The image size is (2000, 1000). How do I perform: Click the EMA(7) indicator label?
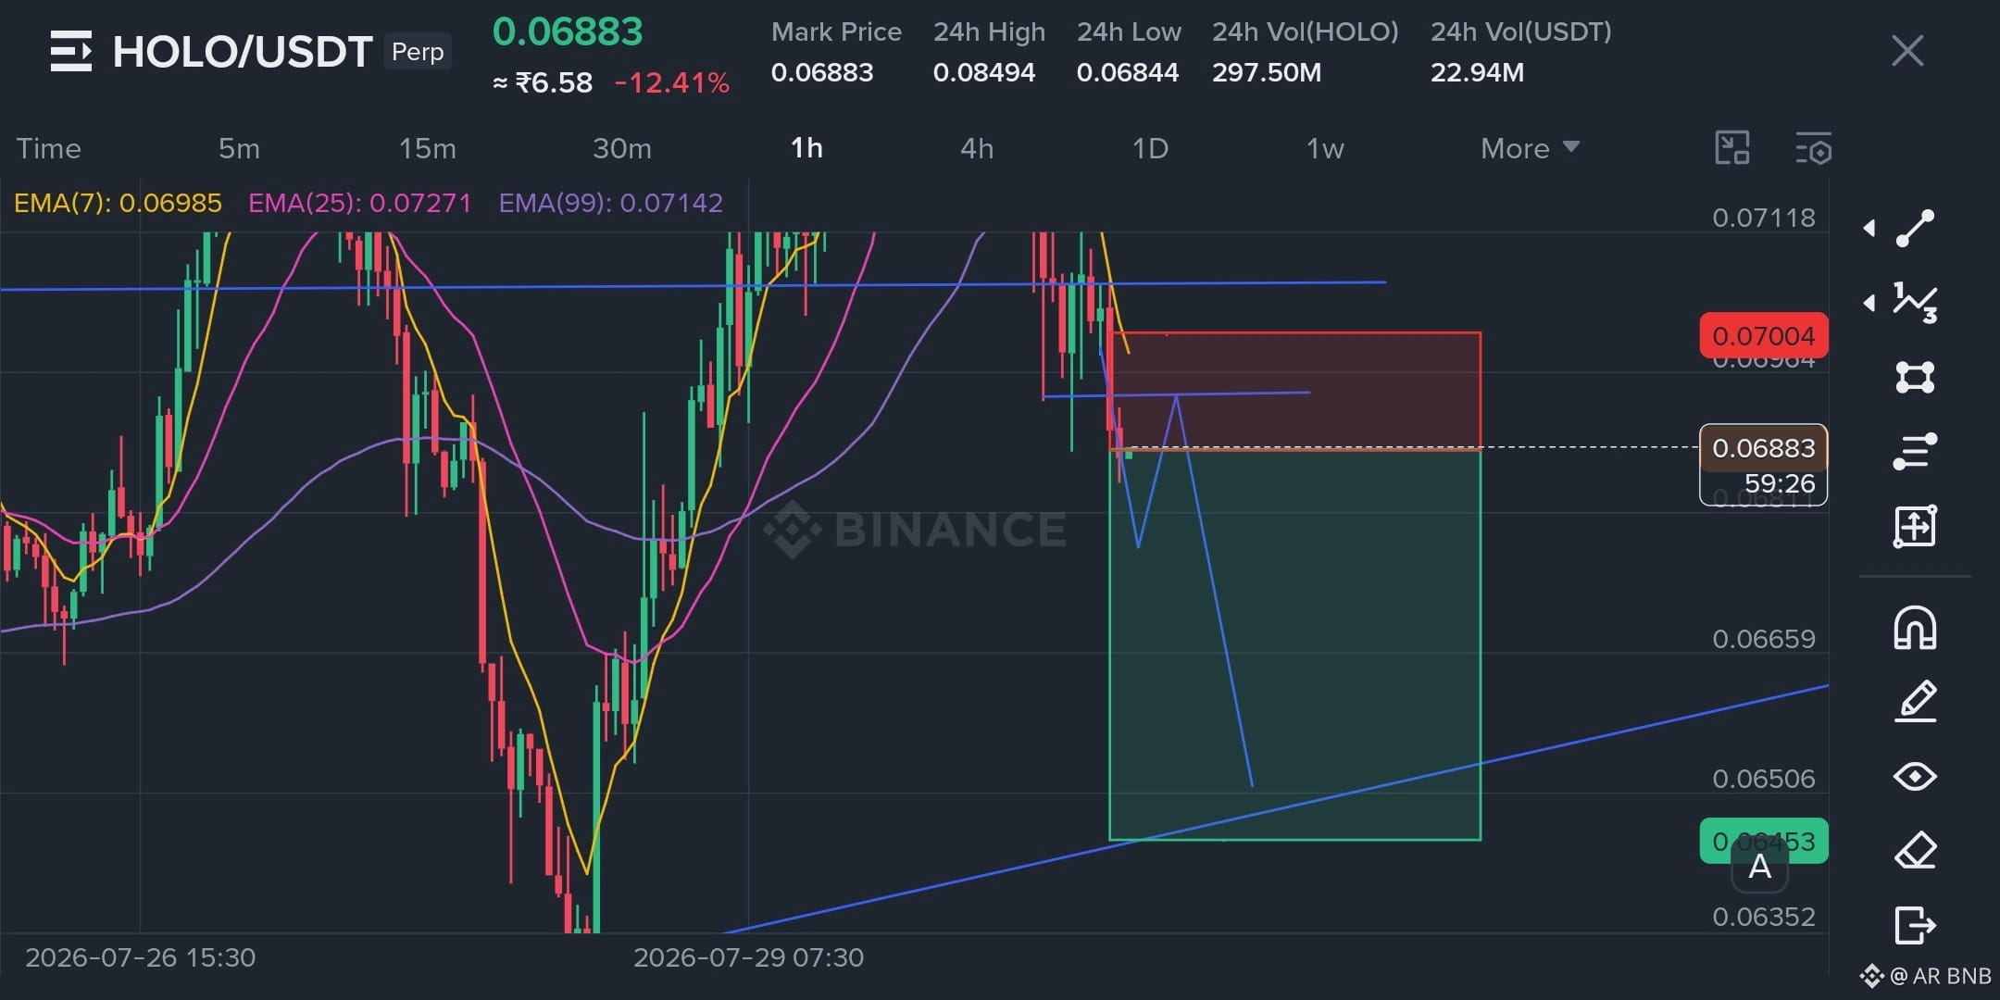(118, 203)
